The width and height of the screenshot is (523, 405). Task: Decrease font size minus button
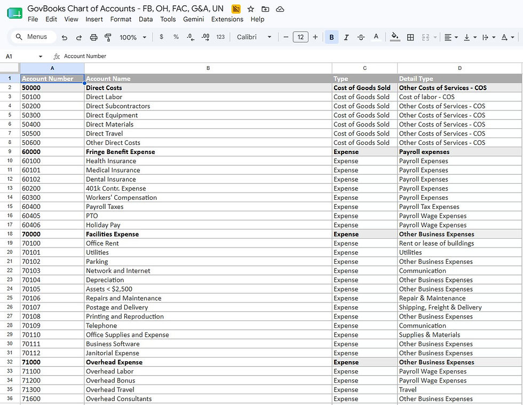[286, 37]
